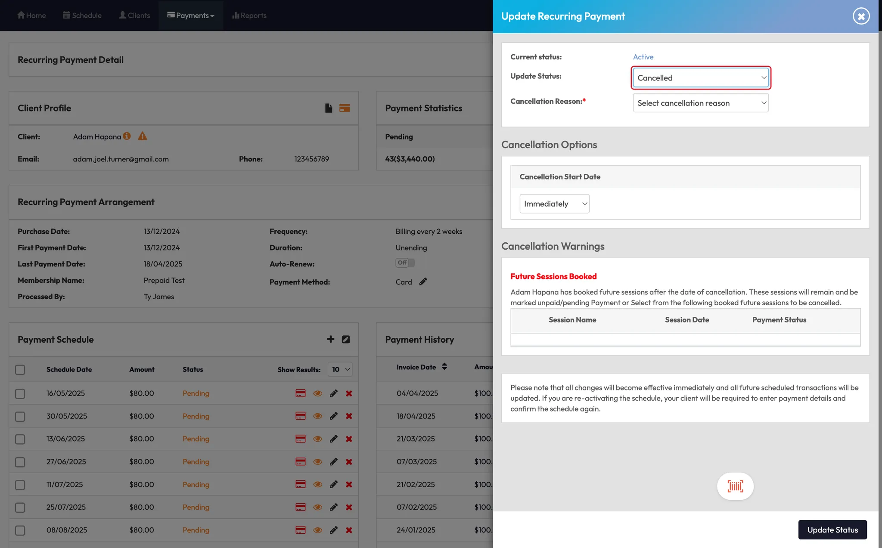Image resolution: width=882 pixels, height=548 pixels.
Task: Click the document icon in Client Profile
Action: click(329, 108)
